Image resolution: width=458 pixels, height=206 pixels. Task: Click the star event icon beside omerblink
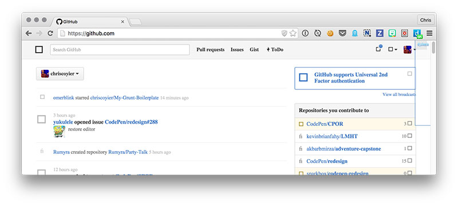pos(42,97)
